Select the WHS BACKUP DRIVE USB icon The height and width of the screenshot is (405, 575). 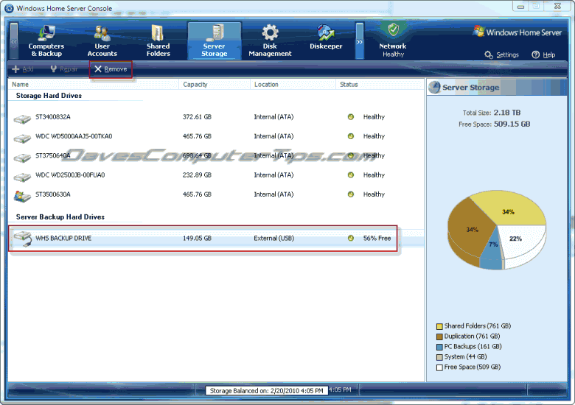point(23,239)
